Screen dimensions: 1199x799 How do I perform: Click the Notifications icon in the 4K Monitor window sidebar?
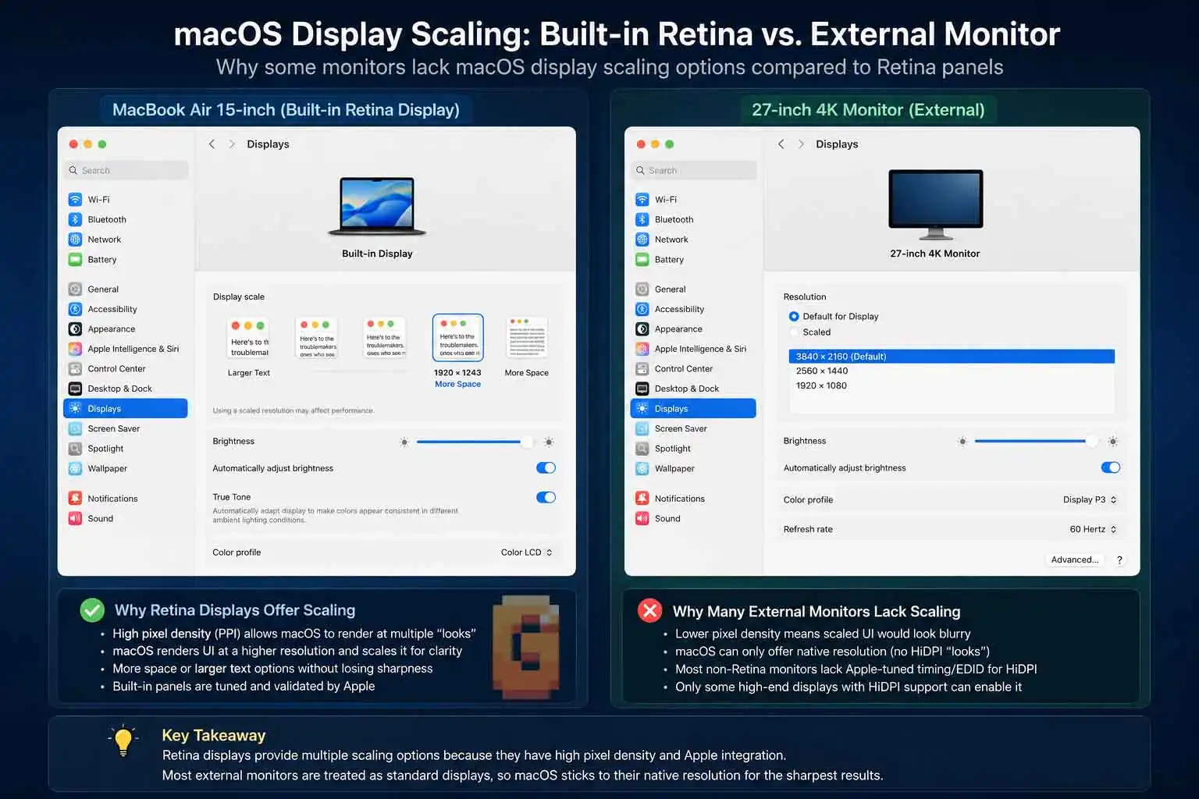click(642, 499)
